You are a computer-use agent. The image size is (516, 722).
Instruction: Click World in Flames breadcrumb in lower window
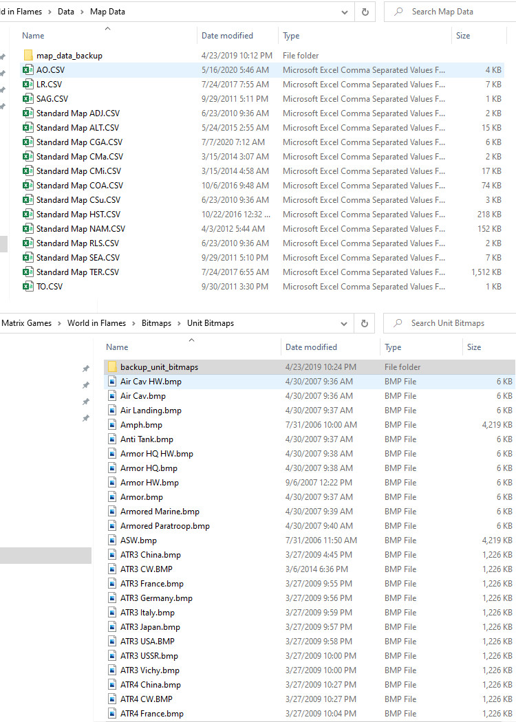click(x=97, y=323)
